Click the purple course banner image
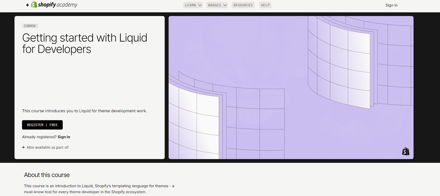 pos(291,88)
